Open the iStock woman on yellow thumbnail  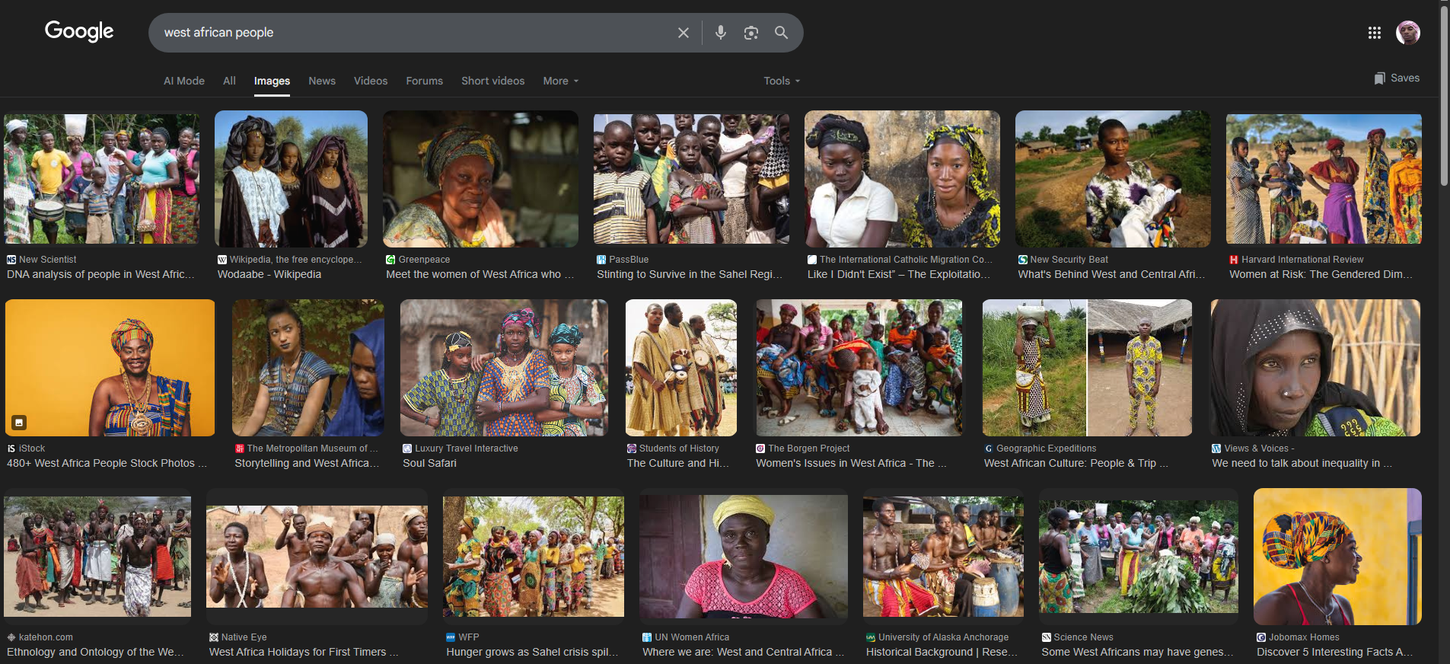coord(110,367)
